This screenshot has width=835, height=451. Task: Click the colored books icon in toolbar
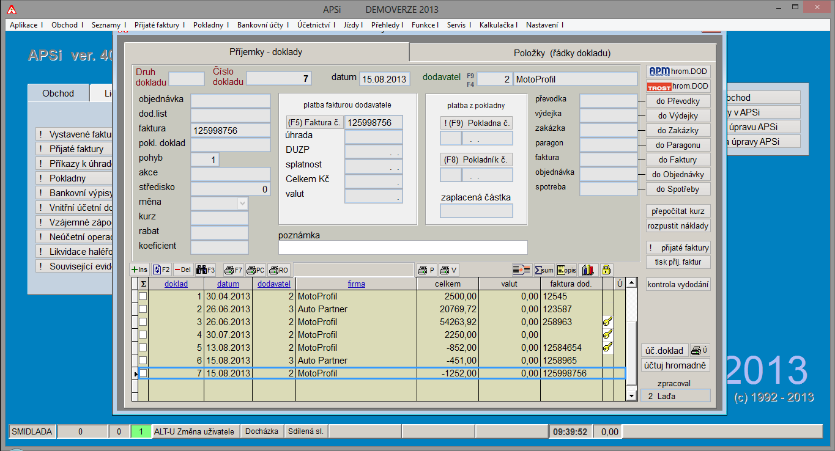(x=588, y=269)
